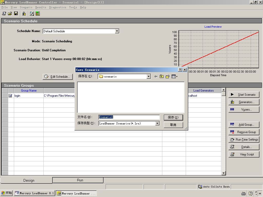Image resolution: width=263 pixels, height=197 pixels.
Task: Click the Up One Level folder icon
Action: point(162,76)
